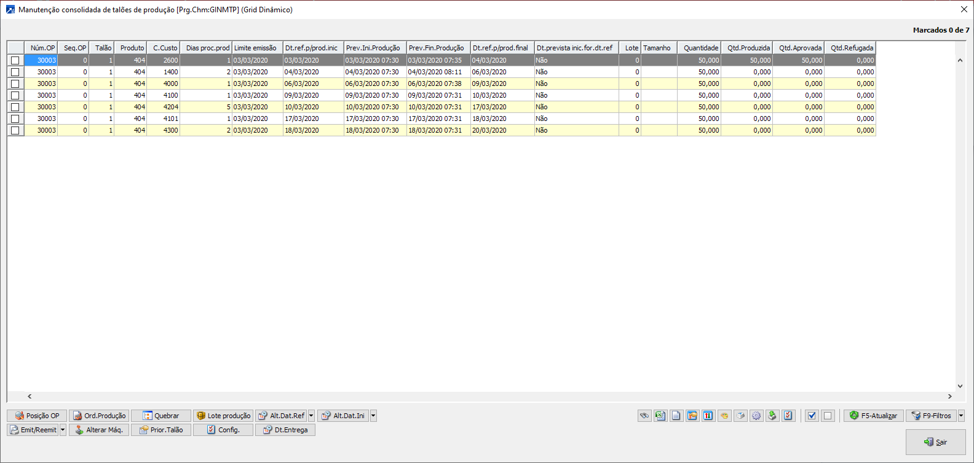974x463 pixels.
Task: Check the row with C.Custo 2600
Action: [15, 60]
